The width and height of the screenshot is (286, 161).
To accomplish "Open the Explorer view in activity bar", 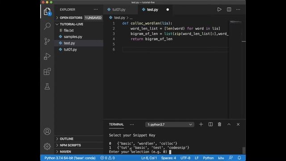I will click(47, 12).
